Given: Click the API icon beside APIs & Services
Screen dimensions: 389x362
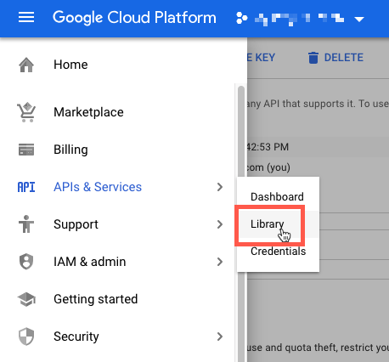Looking at the screenshot, I should point(26,187).
